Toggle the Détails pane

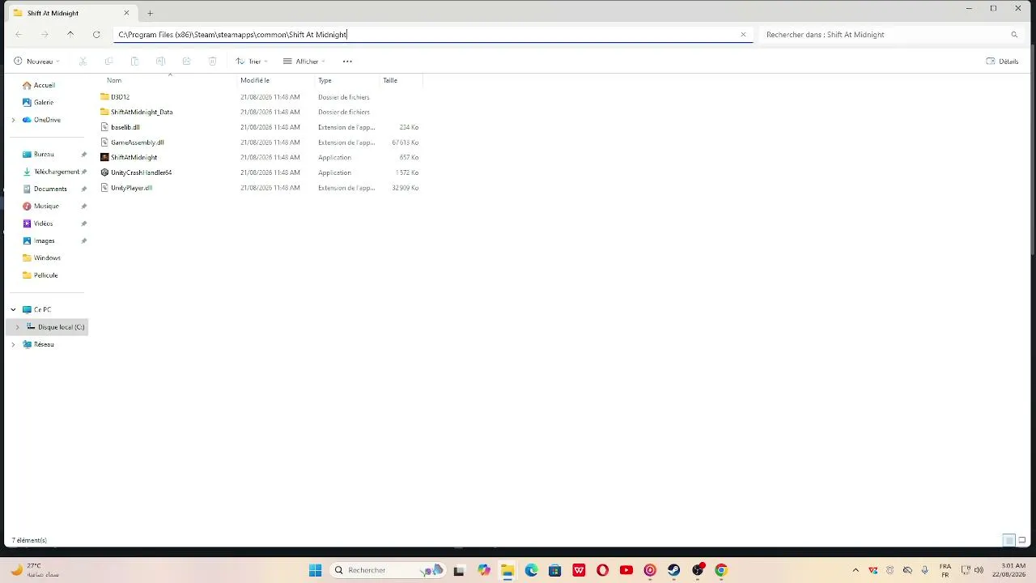(x=1002, y=62)
